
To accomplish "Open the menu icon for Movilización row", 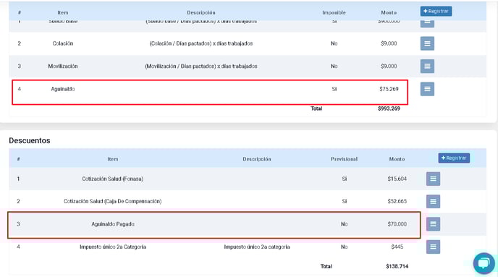I will (x=427, y=67).
